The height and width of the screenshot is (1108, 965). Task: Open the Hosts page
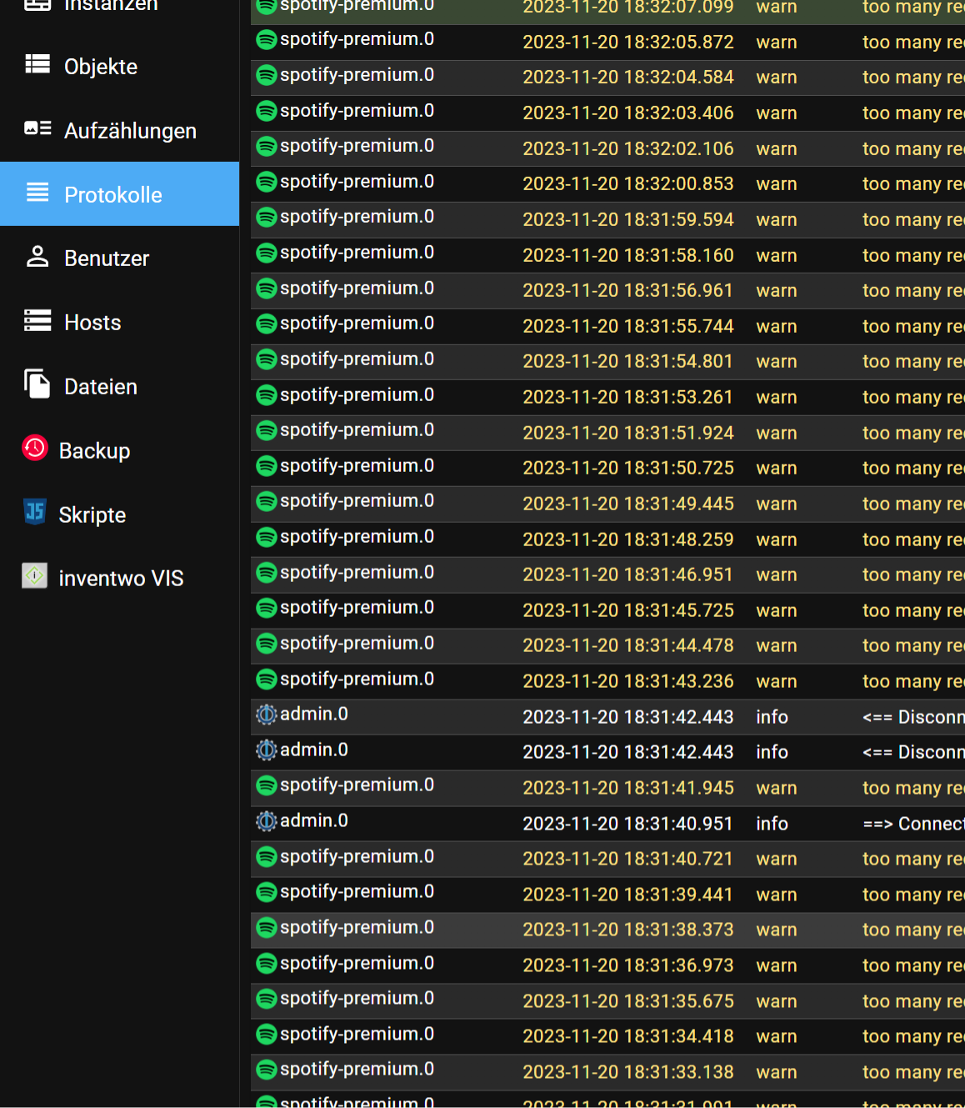(x=119, y=323)
